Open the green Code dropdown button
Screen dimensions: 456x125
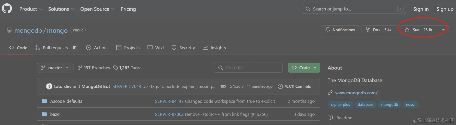pos(304,68)
